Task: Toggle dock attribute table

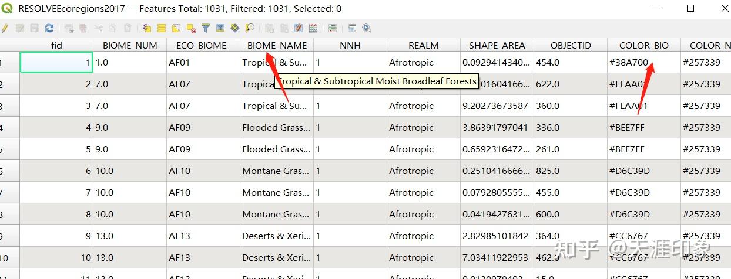Action: point(352,28)
